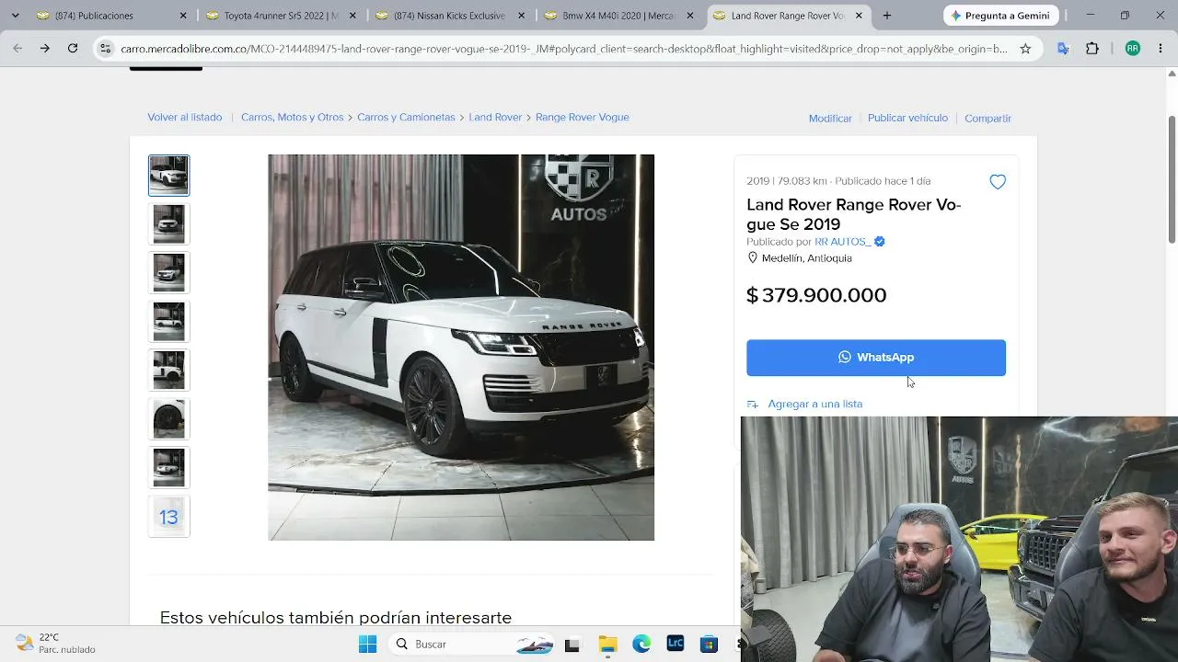Open the Google Translate extension icon
1178x662 pixels.
[x=1064, y=49]
